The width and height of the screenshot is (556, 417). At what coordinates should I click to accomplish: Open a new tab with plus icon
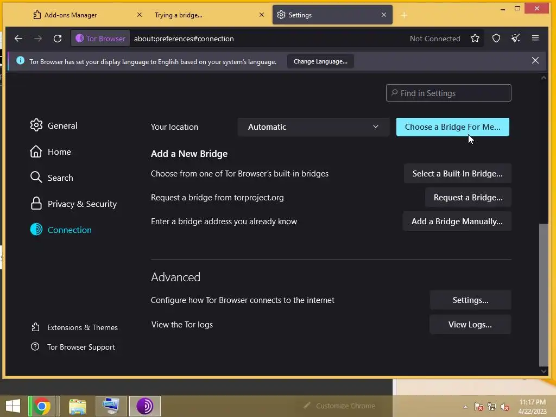click(x=404, y=15)
